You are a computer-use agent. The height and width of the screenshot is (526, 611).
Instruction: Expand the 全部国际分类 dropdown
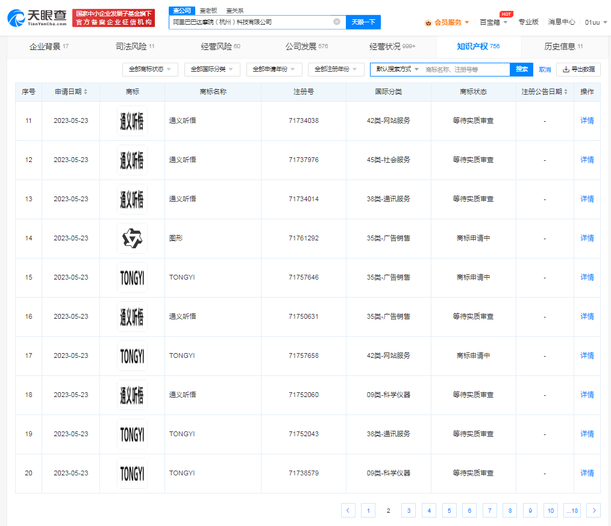point(212,69)
